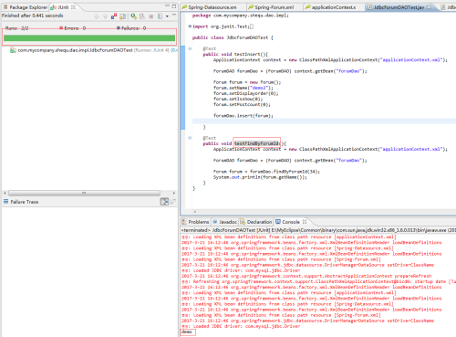The image size is (456, 337).
Task: Toggle Show Failures Only in JUnit view
Action: tap(114, 16)
